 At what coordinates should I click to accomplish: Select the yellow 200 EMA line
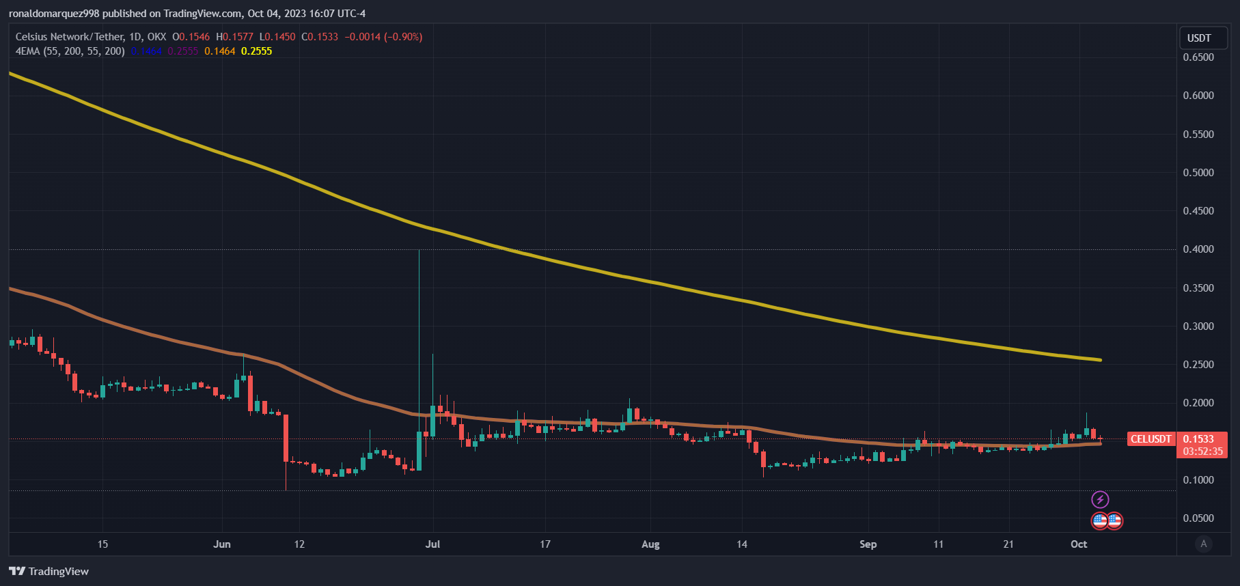[x=547, y=260]
